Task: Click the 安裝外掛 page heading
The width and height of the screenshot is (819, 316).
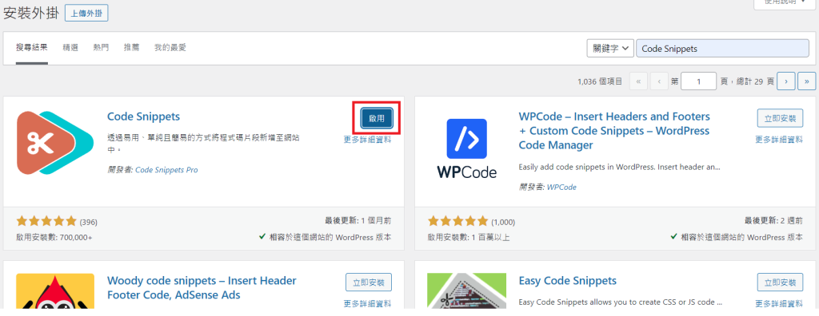Action: (x=31, y=14)
